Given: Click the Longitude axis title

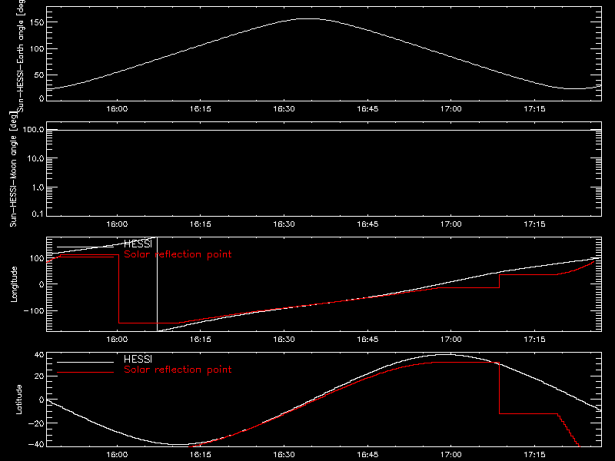Looking at the screenshot, I should [14, 284].
